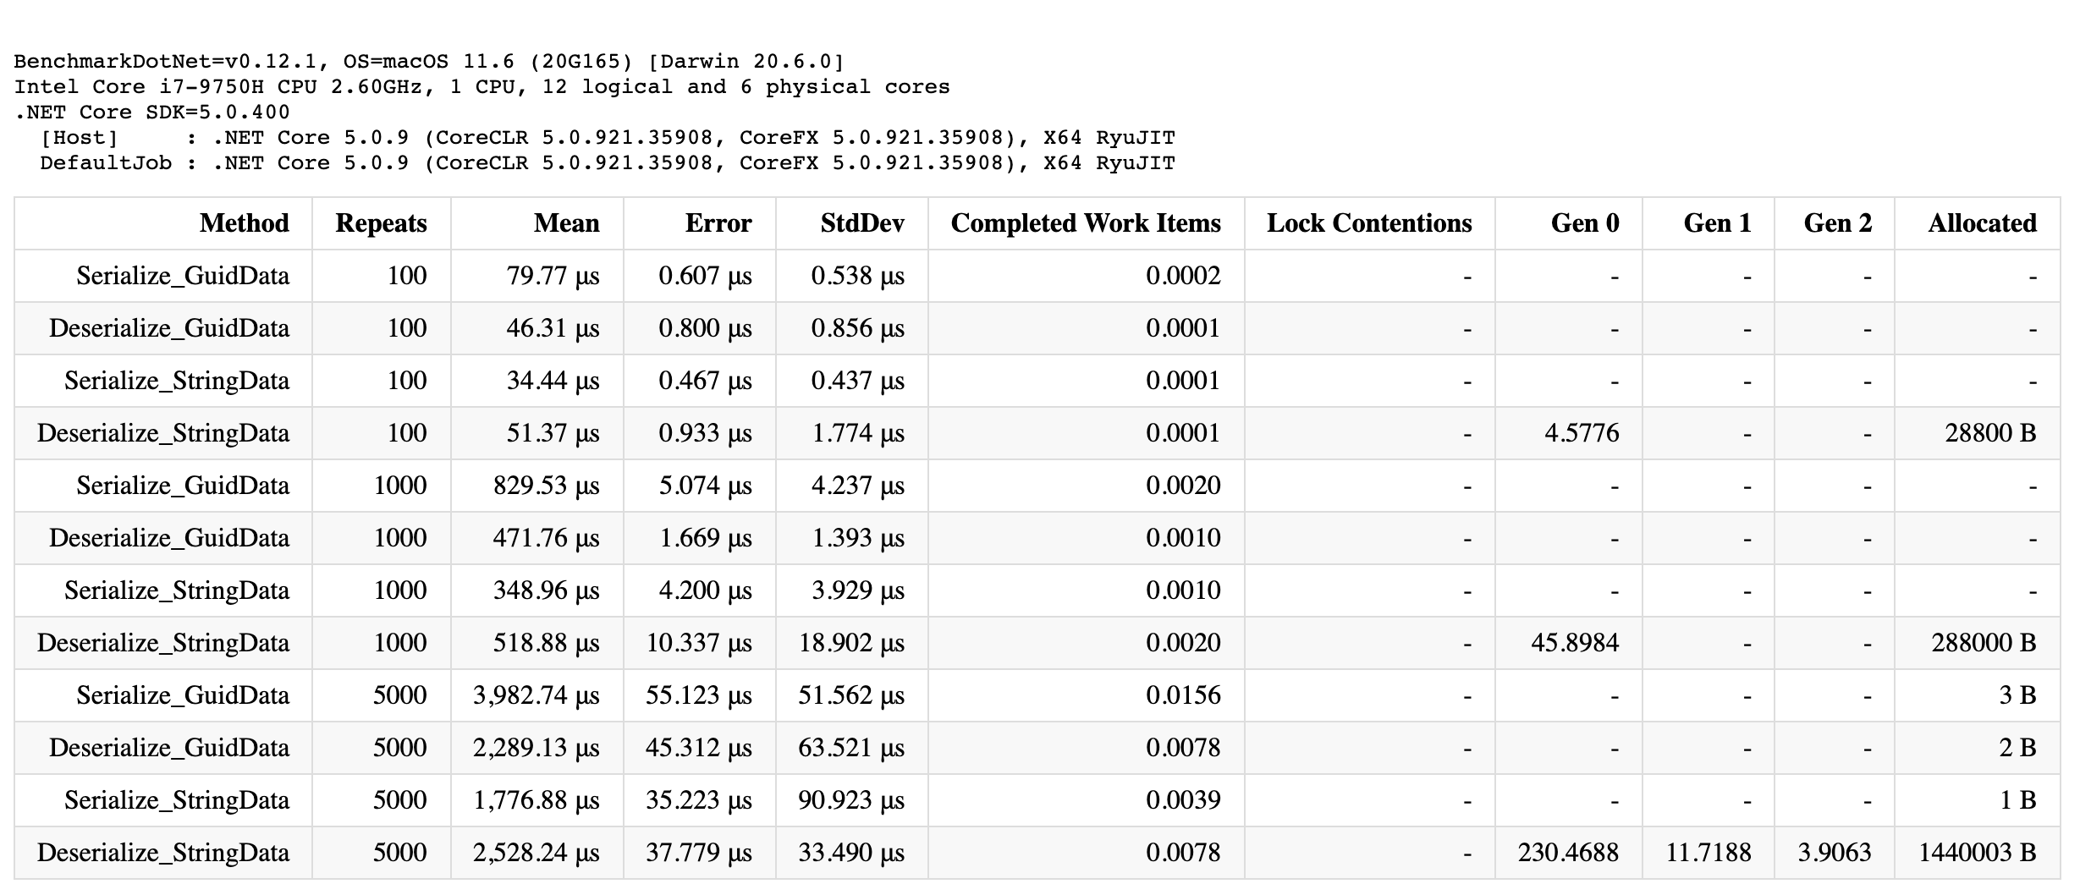This screenshot has height=895, width=2080.
Task: Click the Completed Work Items column header
Action: point(1086,222)
